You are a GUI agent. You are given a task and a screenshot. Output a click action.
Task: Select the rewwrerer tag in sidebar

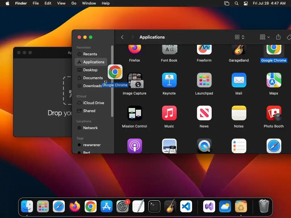[91, 145]
